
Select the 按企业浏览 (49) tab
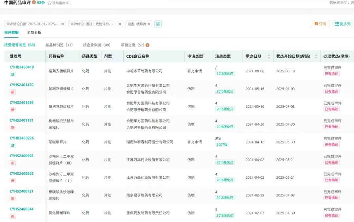pos(97,45)
